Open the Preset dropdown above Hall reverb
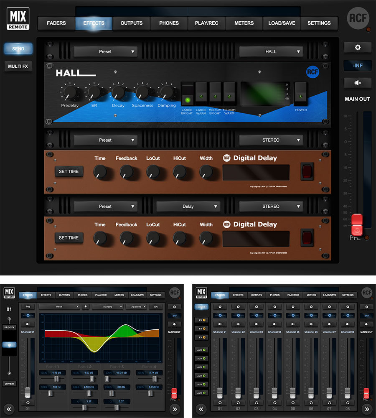Screen dimensions: 376x418 click(x=106, y=52)
